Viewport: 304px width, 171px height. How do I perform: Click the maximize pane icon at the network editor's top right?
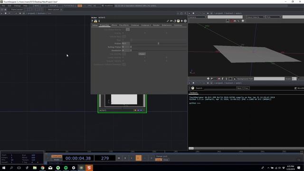(x=181, y=13)
